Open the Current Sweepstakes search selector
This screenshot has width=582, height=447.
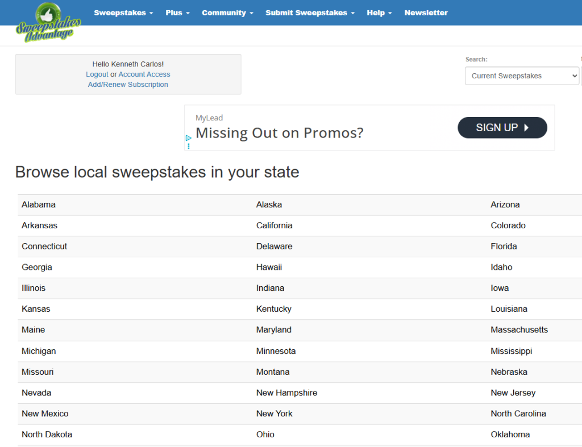click(521, 76)
